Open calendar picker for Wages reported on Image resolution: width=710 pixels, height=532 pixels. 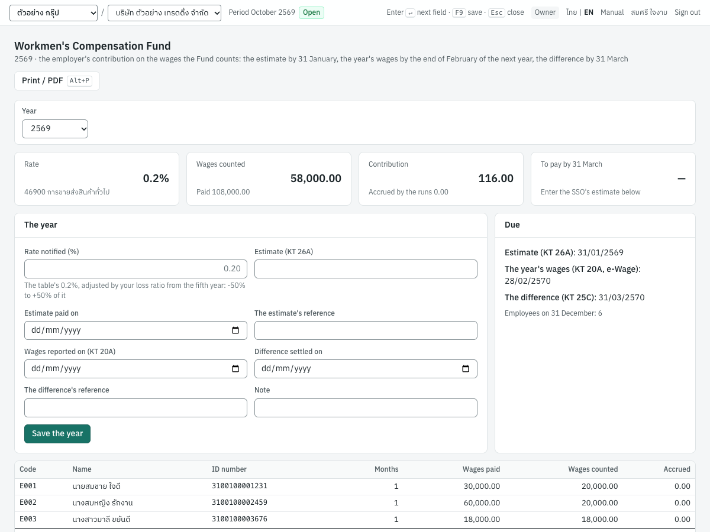pyautogui.click(x=235, y=369)
